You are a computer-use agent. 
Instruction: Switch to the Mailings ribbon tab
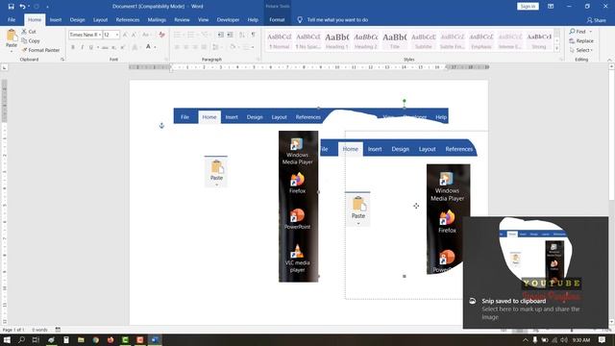click(157, 19)
